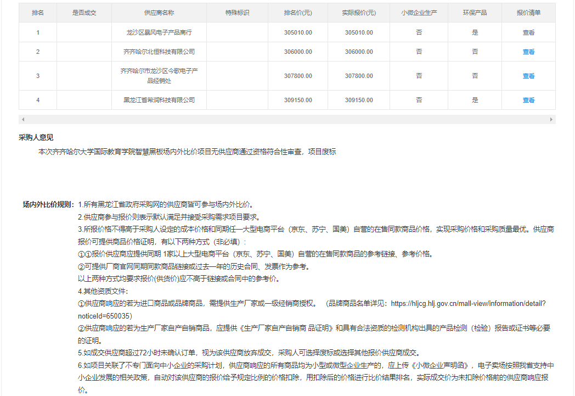Viewport: 575px width, 396px height.
Task: Select the 环保产品 column header
Action: pos(475,13)
